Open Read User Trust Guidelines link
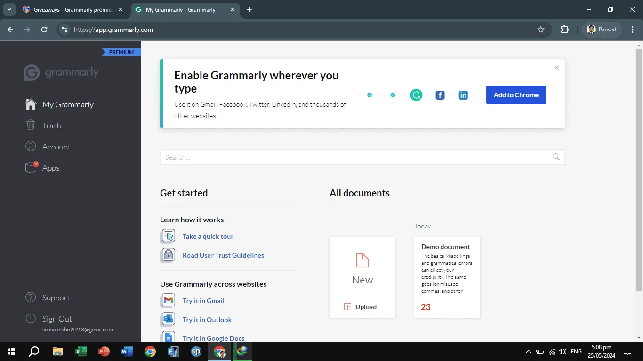The height and width of the screenshot is (361, 643). [x=224, y=255]
